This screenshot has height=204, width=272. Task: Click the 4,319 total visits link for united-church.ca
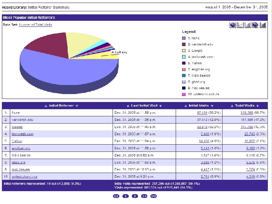(x=250, y=176)
